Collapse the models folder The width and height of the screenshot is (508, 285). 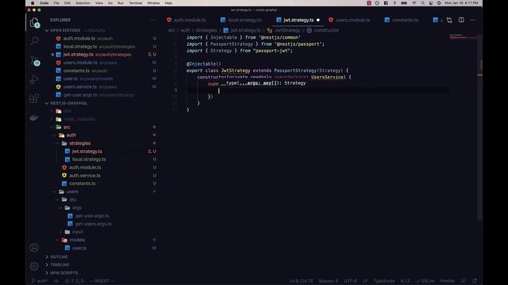pyautogui.click(x=58, y=240)
